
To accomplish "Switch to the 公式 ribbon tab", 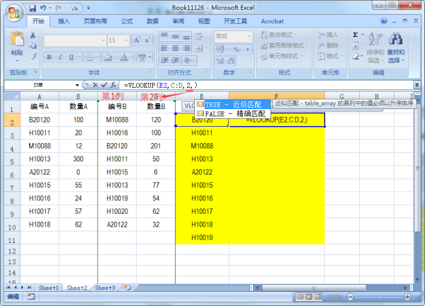I will (x=127, y=21).
